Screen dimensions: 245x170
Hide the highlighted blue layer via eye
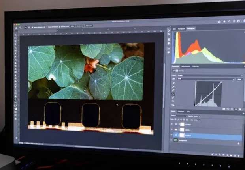pyautogui.click(x=171, y=135)
